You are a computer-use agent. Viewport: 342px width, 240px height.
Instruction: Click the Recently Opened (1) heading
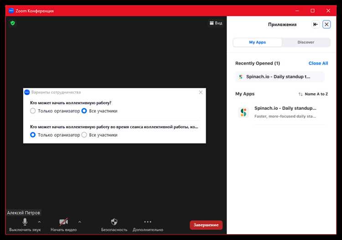[x=257, y=63]
